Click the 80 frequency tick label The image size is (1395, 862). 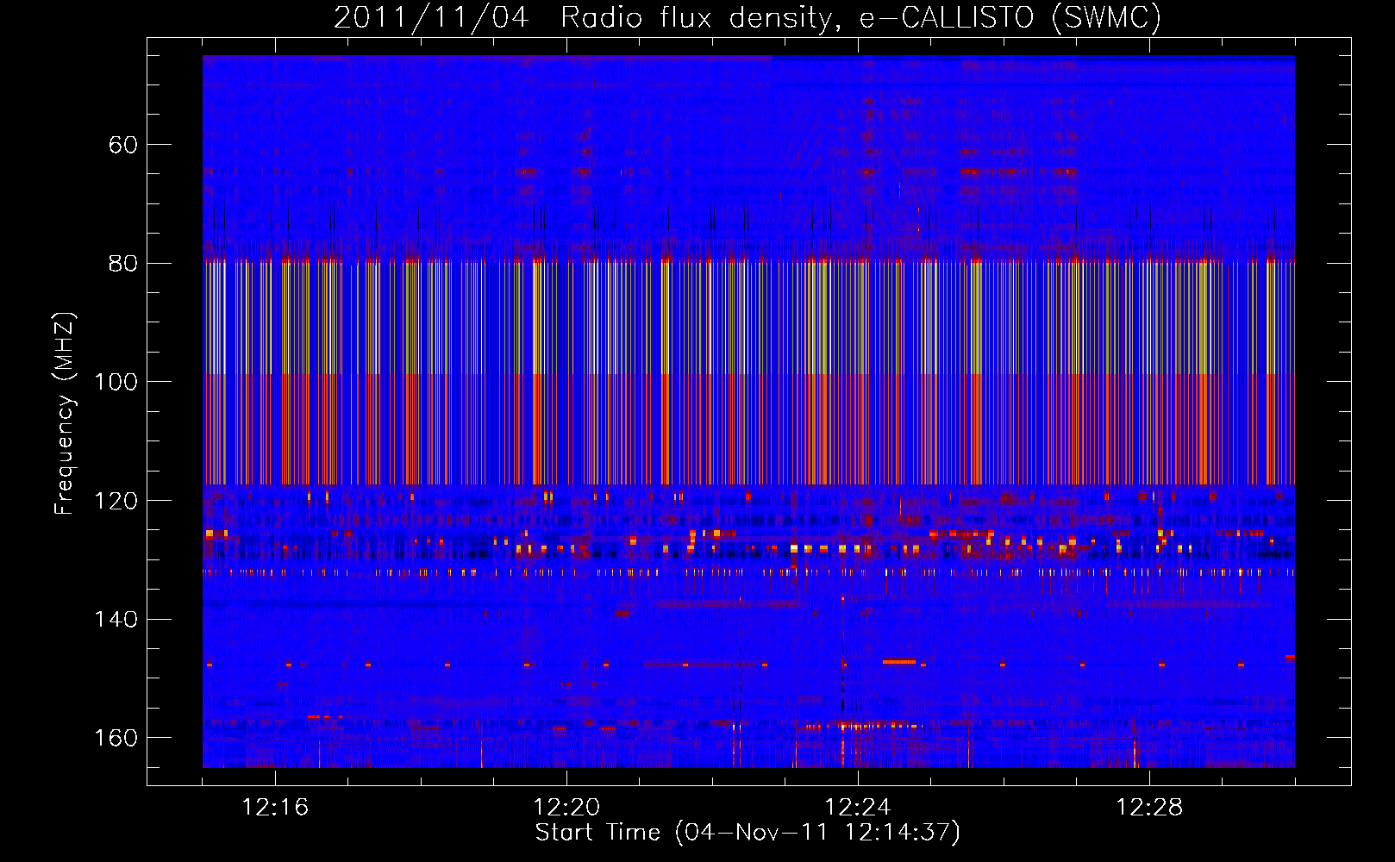[123, 264]
